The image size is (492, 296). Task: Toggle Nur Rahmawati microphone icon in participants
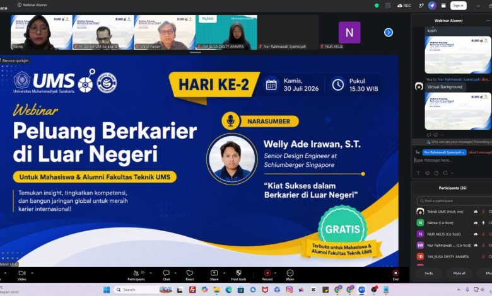(x=483, y=245)
